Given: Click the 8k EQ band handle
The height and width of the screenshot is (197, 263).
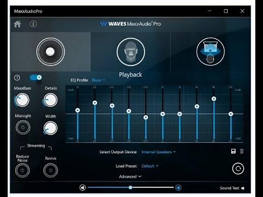Looking at the screenshot, I should click(x=214, y=99).
